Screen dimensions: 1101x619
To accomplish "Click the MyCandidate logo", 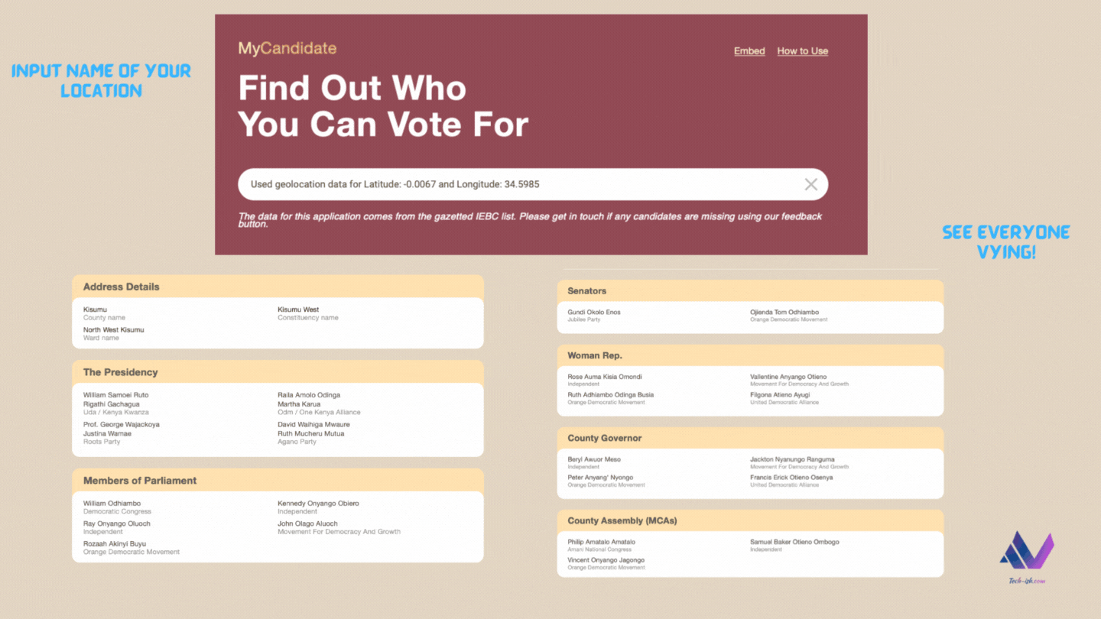I will pyautogui.click(x=287, y=48).
